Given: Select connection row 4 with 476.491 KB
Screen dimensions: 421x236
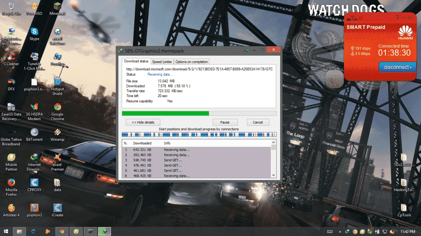Looking at the screenshot, I should (x=196, y=165).
